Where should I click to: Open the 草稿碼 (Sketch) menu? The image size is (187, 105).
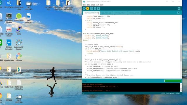pyautogui.click(x=93, y=5)
